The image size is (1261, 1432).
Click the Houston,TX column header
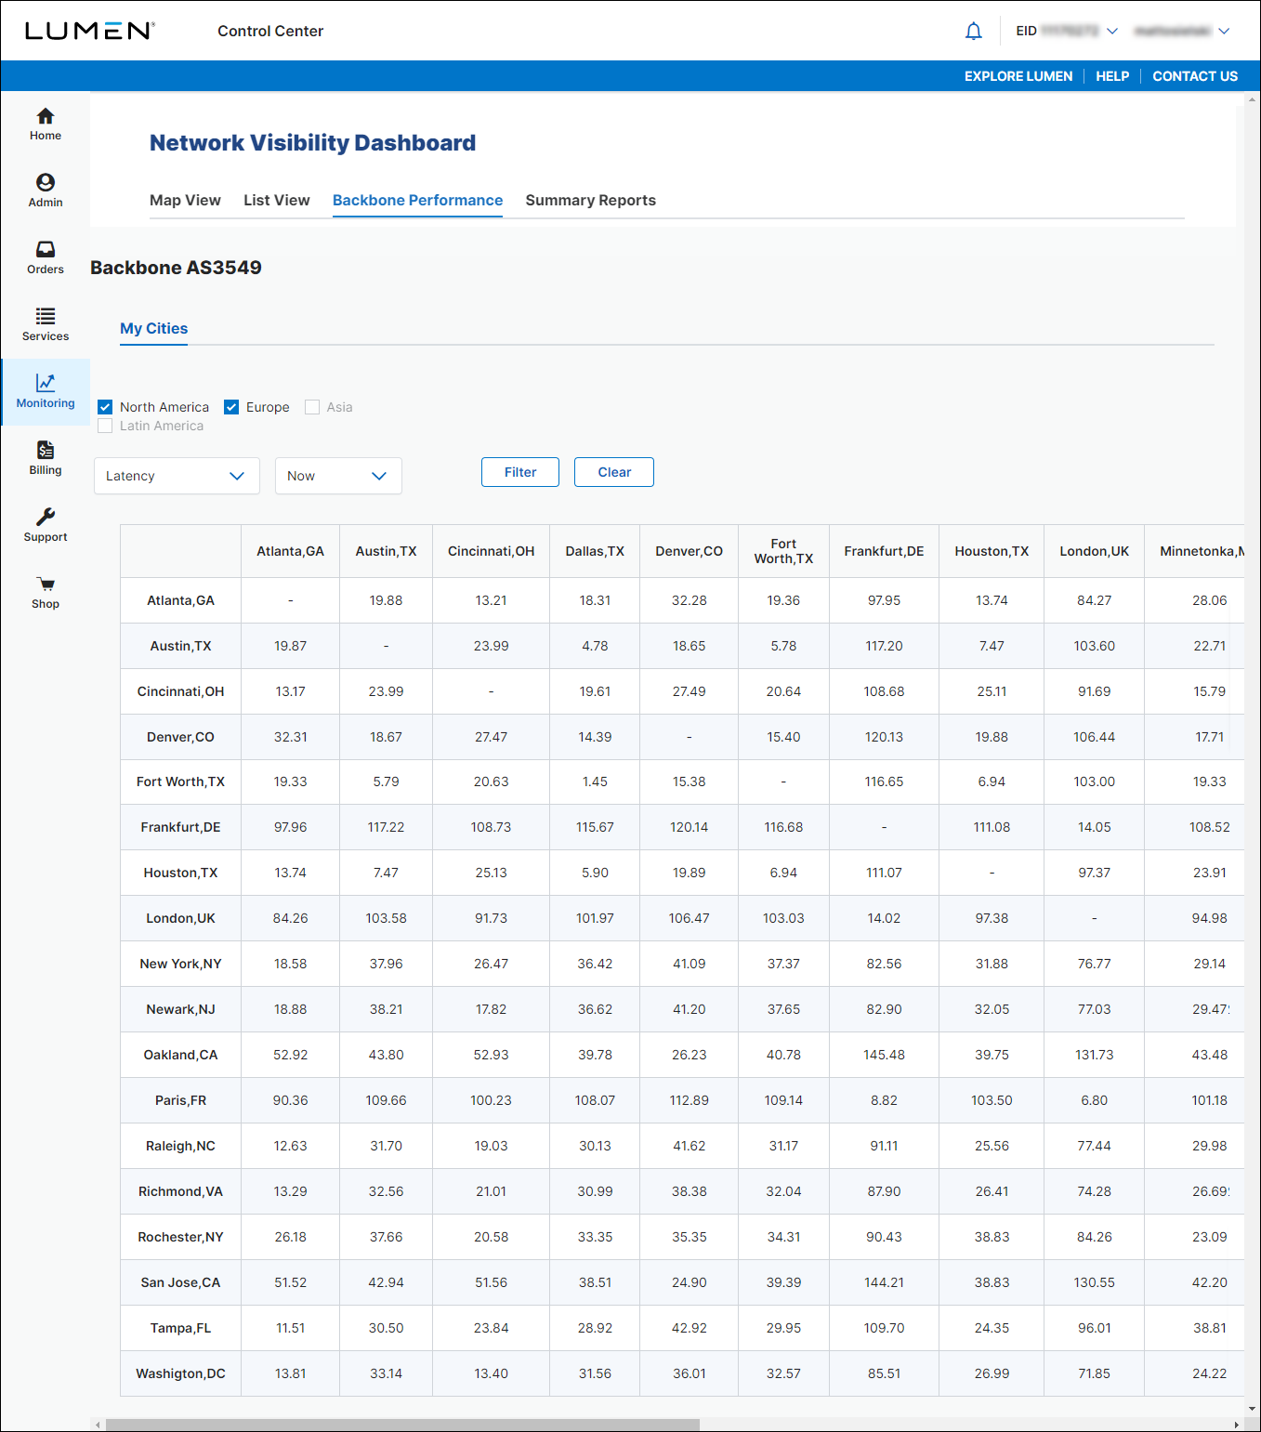pyautogui.click(x=992, y=551)
